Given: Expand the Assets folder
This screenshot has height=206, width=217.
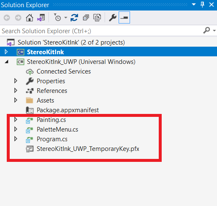Looking at the screenshot, I should coord(16,100).
